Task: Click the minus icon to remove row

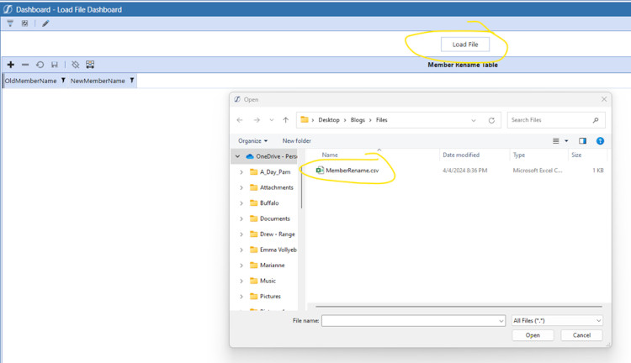Action: 25,65
